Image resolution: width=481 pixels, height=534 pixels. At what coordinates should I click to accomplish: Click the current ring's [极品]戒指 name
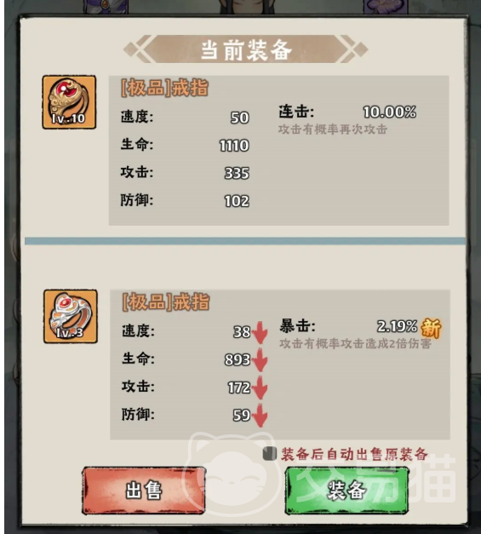click(x=164, y=88)
